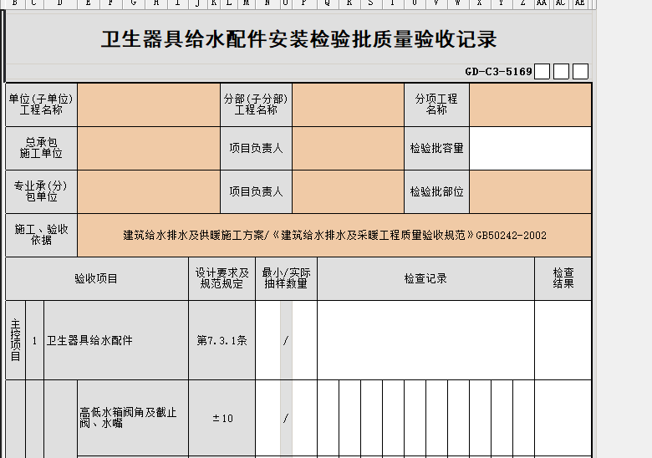
Task: Select column AE header
Action: (x=580, y=3)
